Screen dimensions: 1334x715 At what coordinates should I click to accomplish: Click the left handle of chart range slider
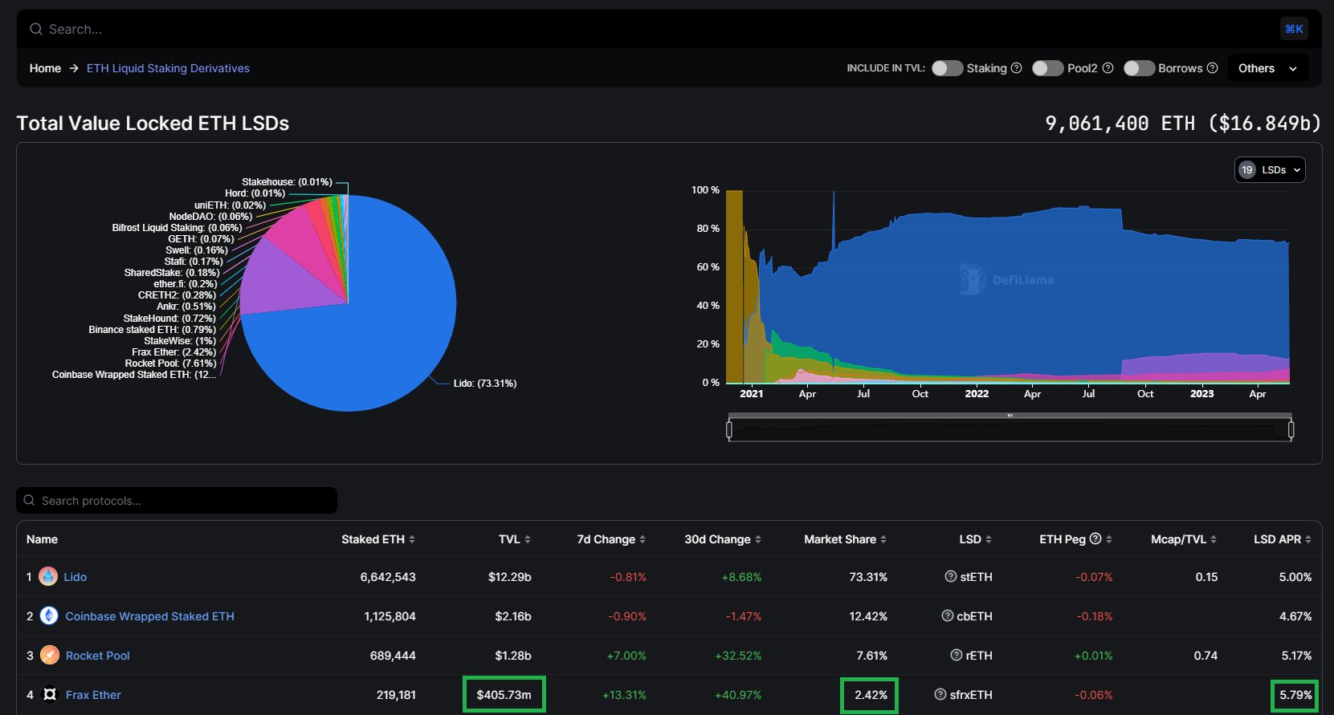point(729,429)
